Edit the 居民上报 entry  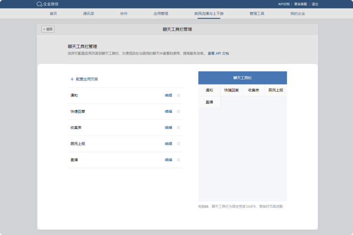click(x=168, y=144)
